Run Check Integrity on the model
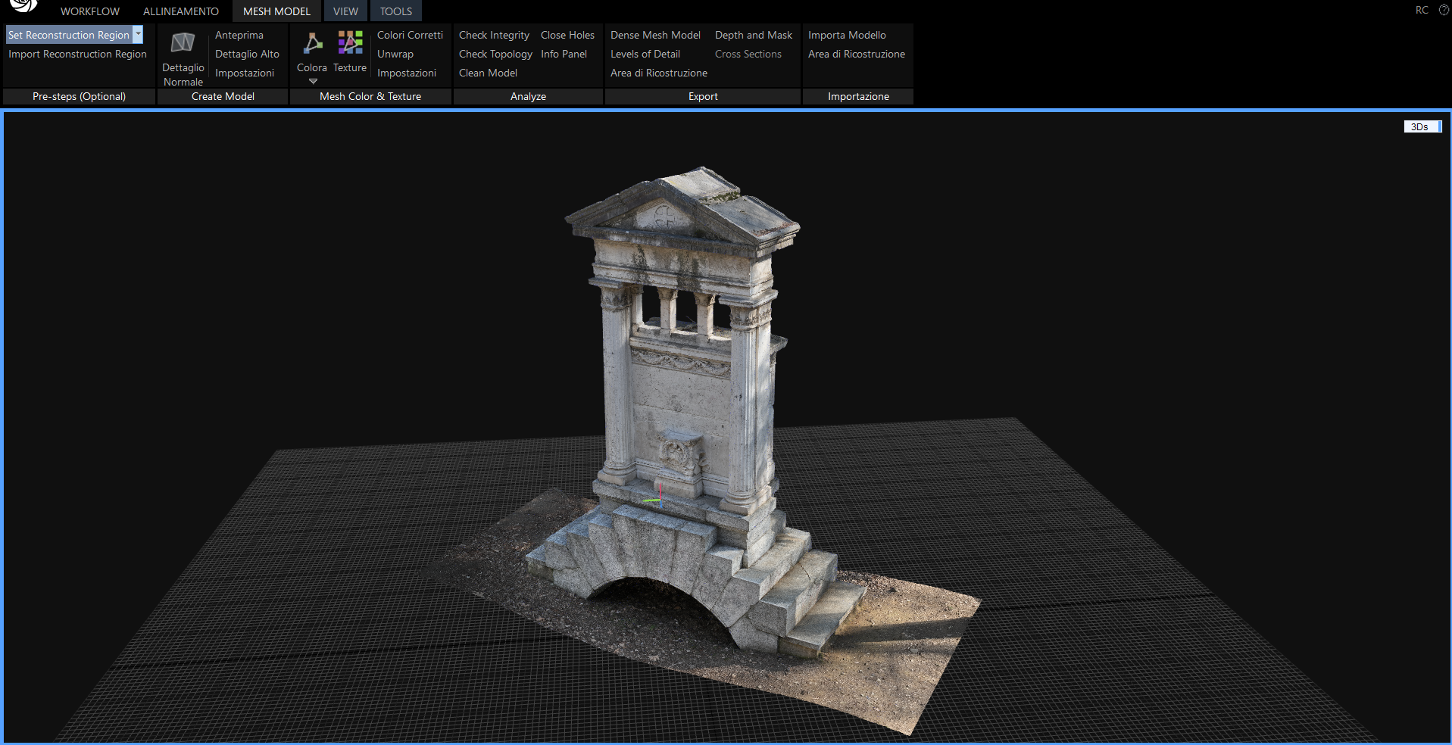1452x745 pixels. point(494,35)
